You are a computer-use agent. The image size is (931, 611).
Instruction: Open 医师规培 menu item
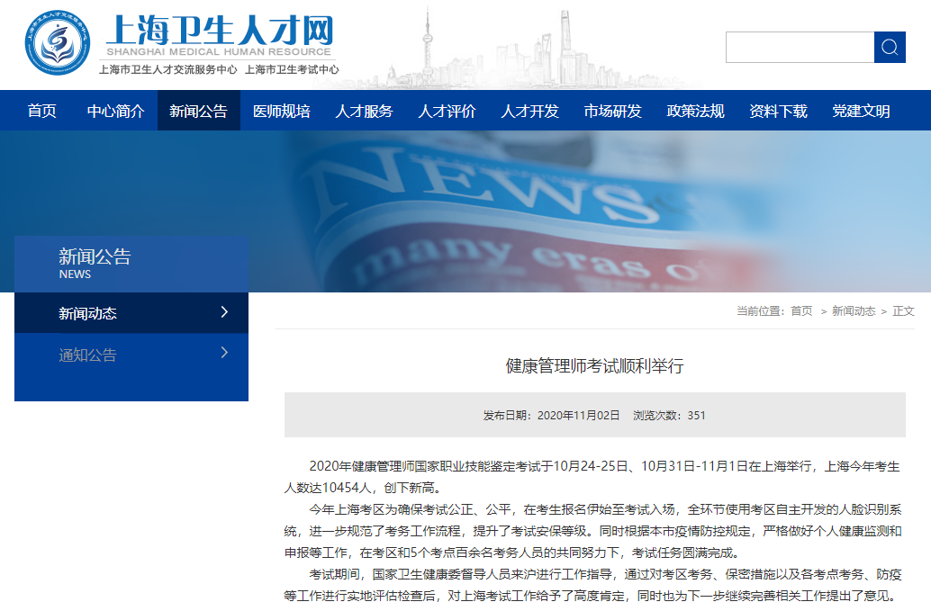pyautogui.click(x=281, y=111)
